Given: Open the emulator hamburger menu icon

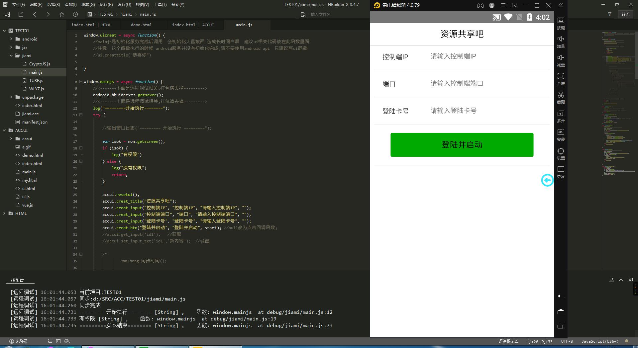Looking at the screenshot, I should tap(503, 5).
